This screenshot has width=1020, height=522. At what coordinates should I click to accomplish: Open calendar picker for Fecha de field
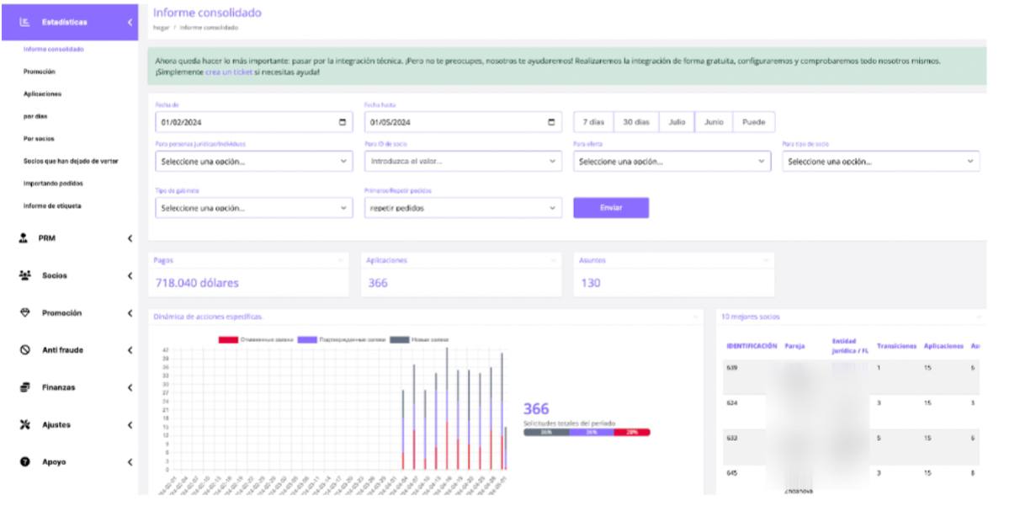click(x=343, y=122)
